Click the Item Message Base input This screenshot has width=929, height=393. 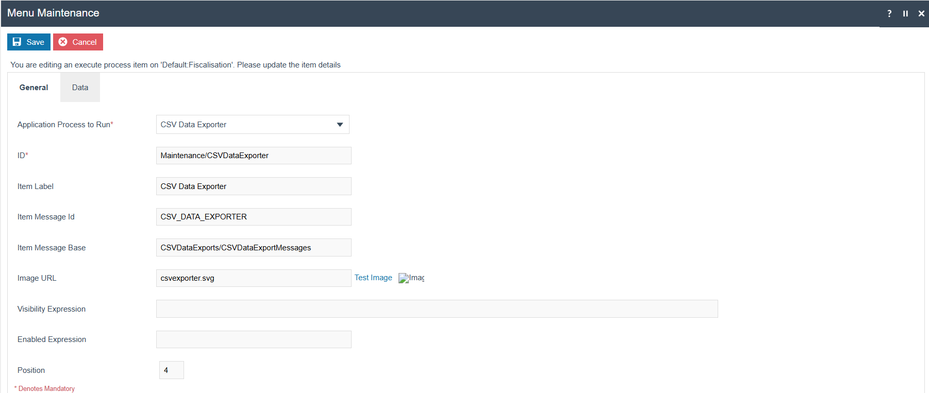pyautogui.click(x=254, y=248)
